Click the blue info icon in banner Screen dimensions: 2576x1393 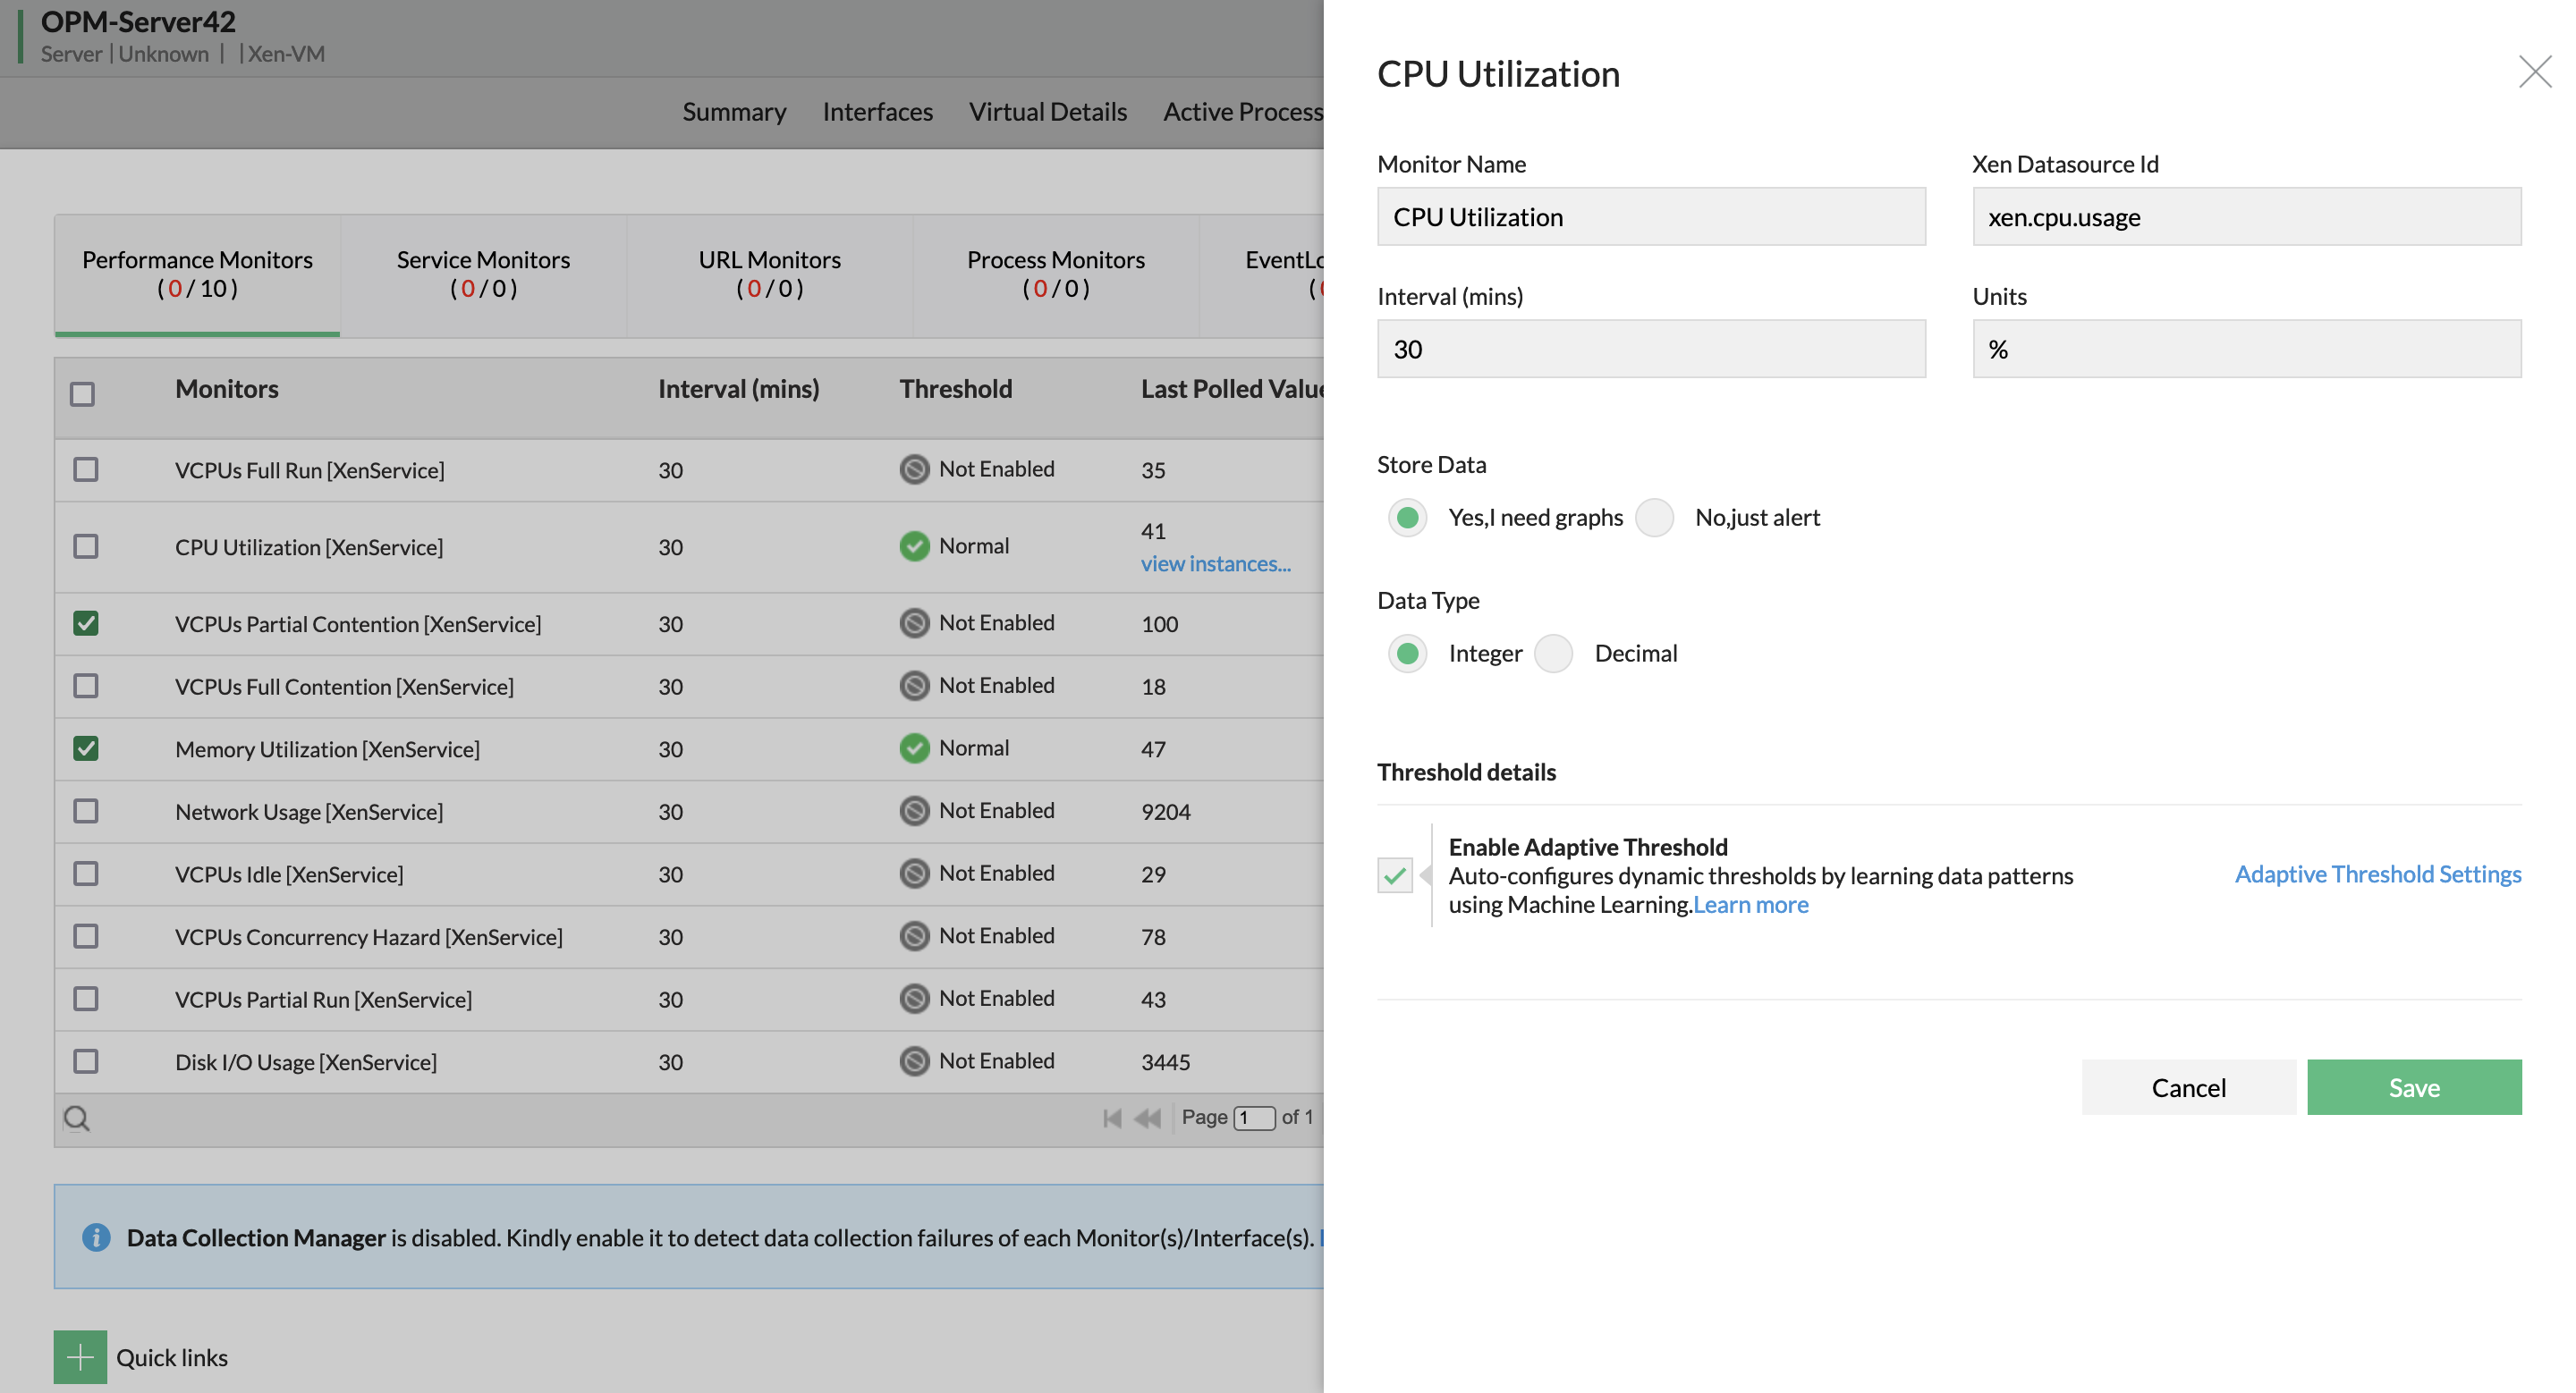click(x=96, y=1237)
